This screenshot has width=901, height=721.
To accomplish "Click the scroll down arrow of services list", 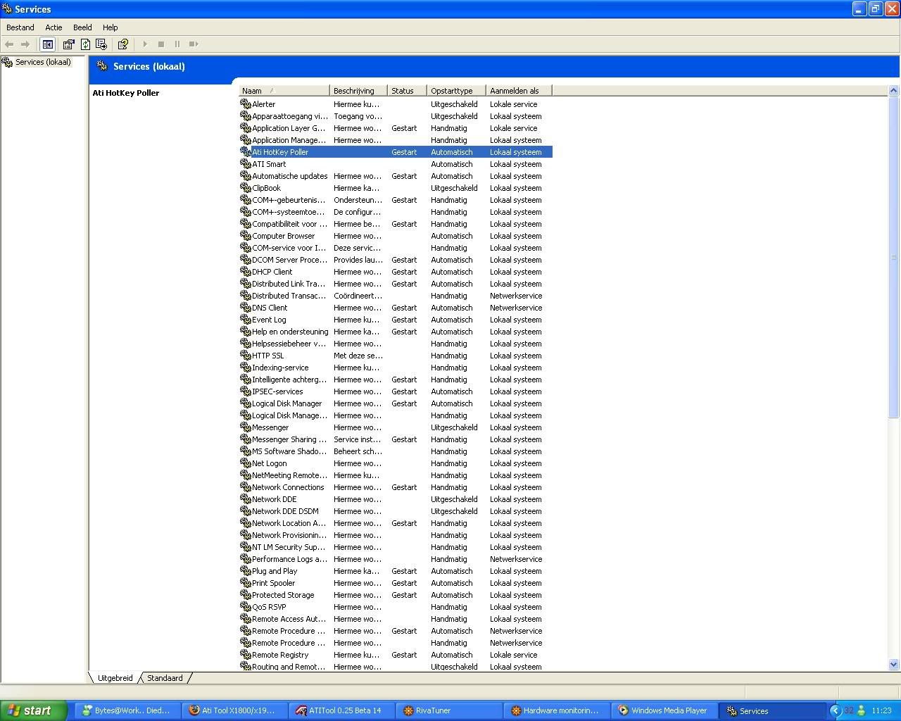I will pyautogui.click(x=894, y=664).
